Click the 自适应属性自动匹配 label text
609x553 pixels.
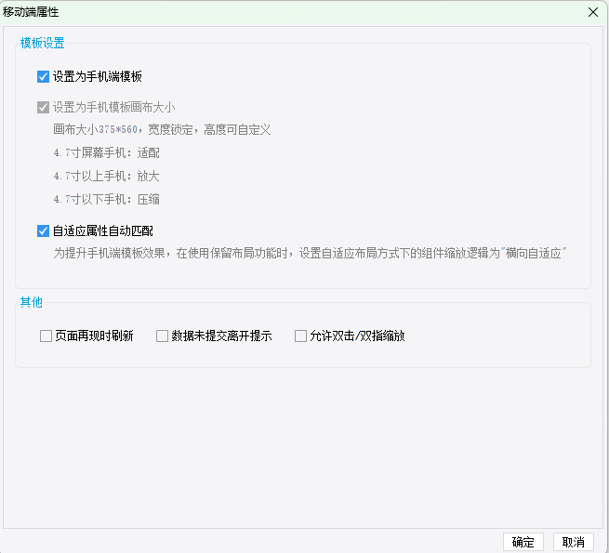click(x=103, y=231)
